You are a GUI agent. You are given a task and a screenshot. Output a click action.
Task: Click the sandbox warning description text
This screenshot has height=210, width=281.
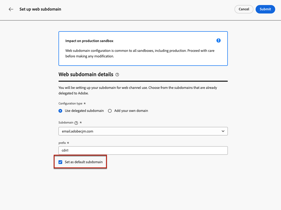pos(140,53)
